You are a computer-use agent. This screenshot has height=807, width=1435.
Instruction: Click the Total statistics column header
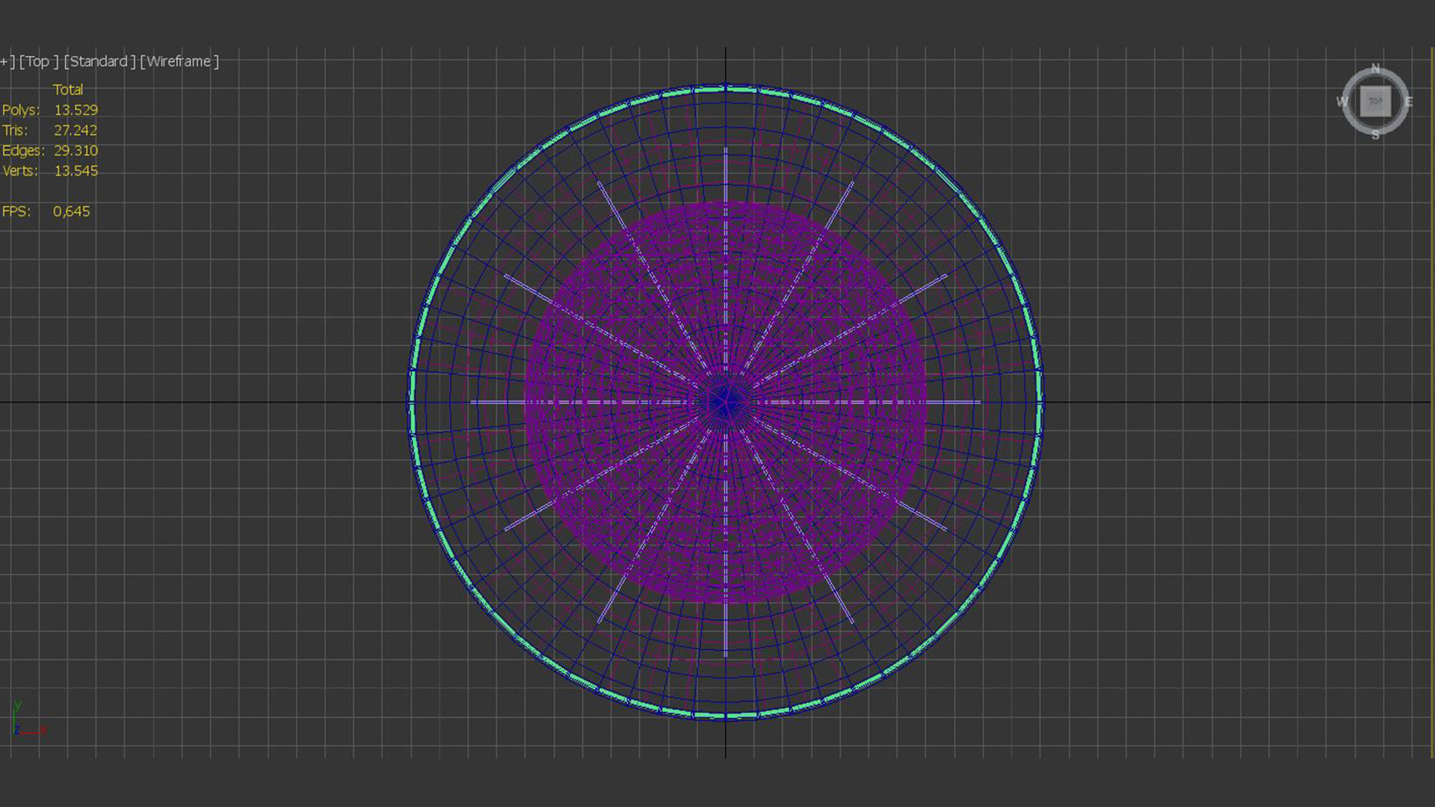point(67,90)
